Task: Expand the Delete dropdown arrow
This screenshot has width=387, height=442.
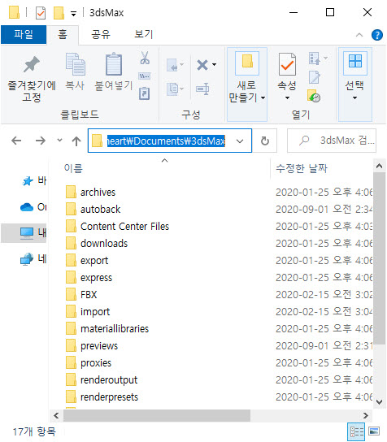Action: click(x=215, y=64)
